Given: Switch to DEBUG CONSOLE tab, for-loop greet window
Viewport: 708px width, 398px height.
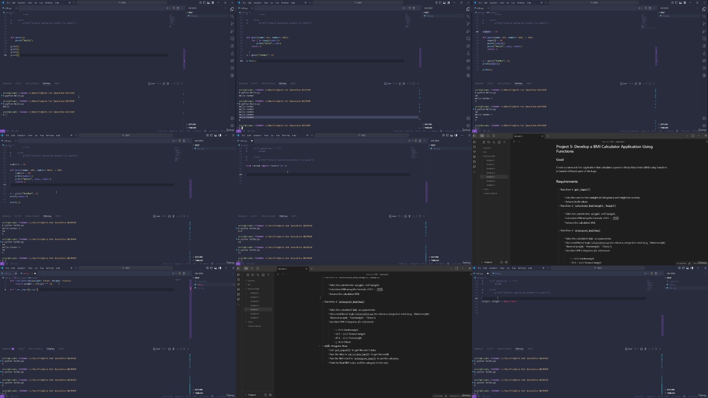Looking at the screenshot, I should 268,83.
